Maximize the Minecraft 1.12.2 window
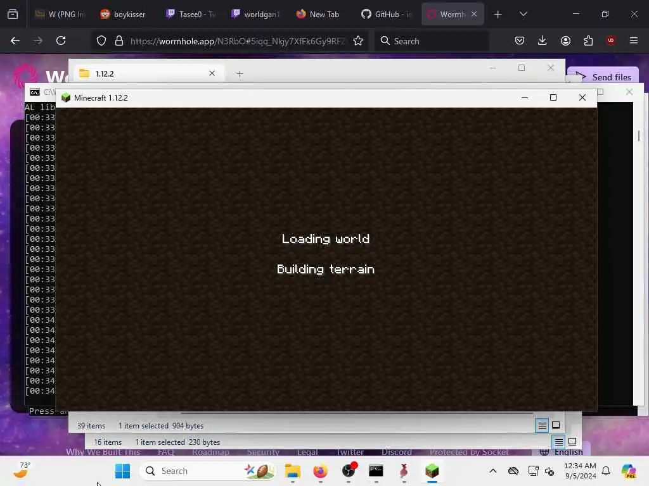Viewport: 649px width, 486px height. [x=553, y=97]
